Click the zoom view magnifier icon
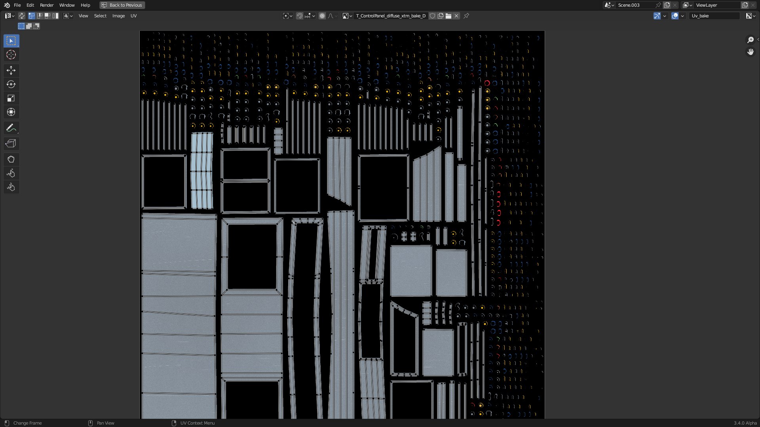The height and width of the screenshot is (427, 760). [x=750, y=40]
